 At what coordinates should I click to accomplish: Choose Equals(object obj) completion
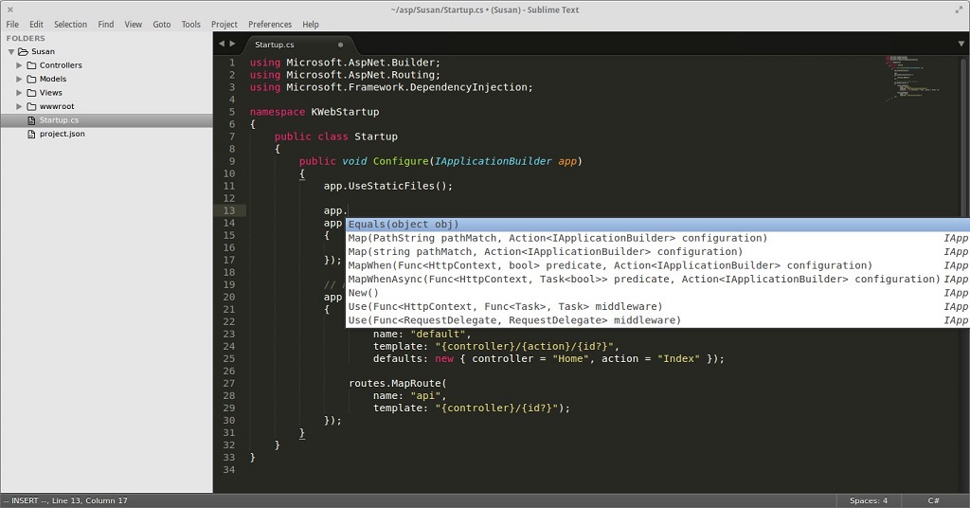click(657, 224)
